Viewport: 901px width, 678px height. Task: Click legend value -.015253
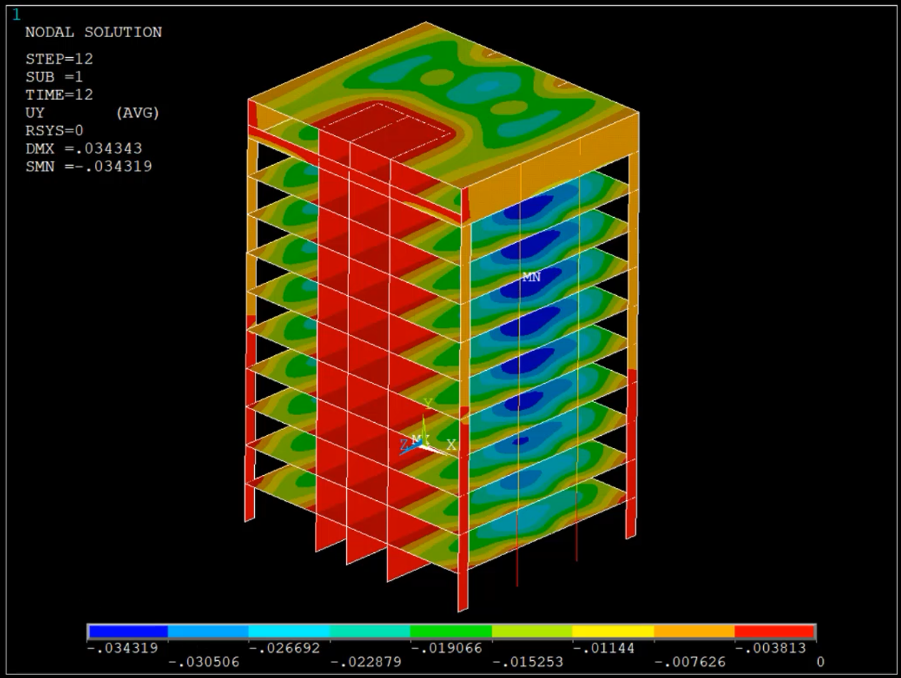click(528, 662)
